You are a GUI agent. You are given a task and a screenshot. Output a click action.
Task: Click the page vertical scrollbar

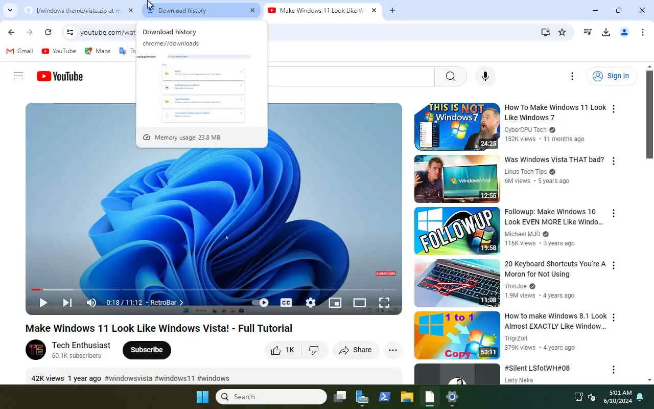(x=650, y=114)
